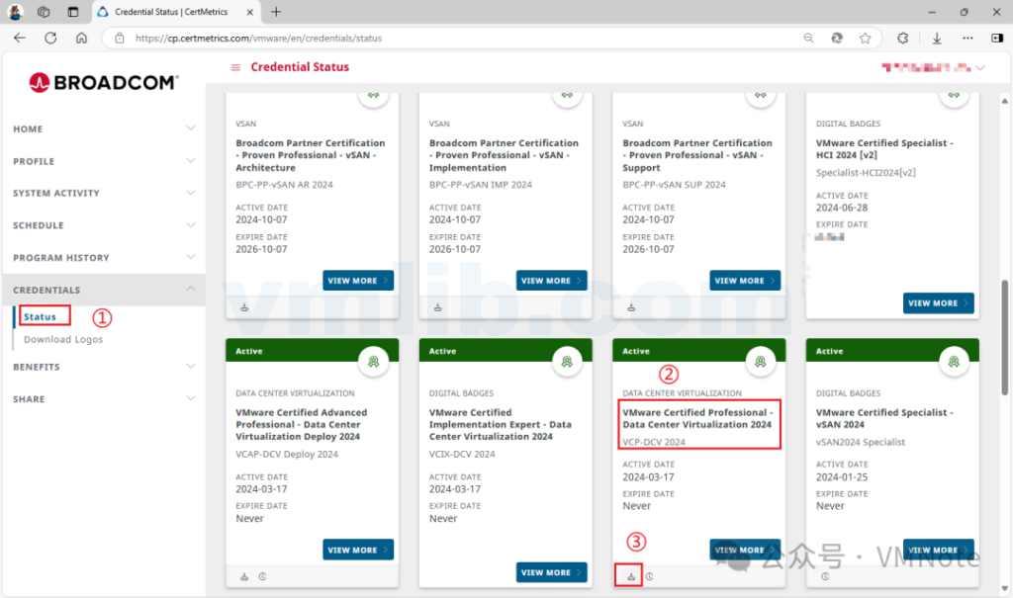Image resolution: width=1013 pixels, height=598 pixels.
Task: Click the site lock info icon
Action: pos(120,39)
